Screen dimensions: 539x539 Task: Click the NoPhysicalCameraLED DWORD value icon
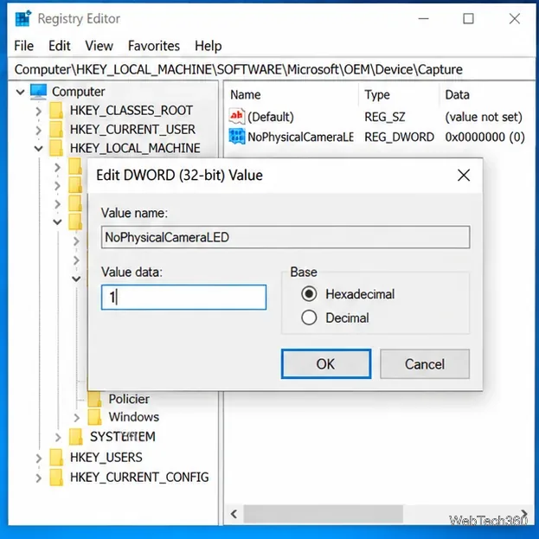pyautogui.click(x=237, y=137)
